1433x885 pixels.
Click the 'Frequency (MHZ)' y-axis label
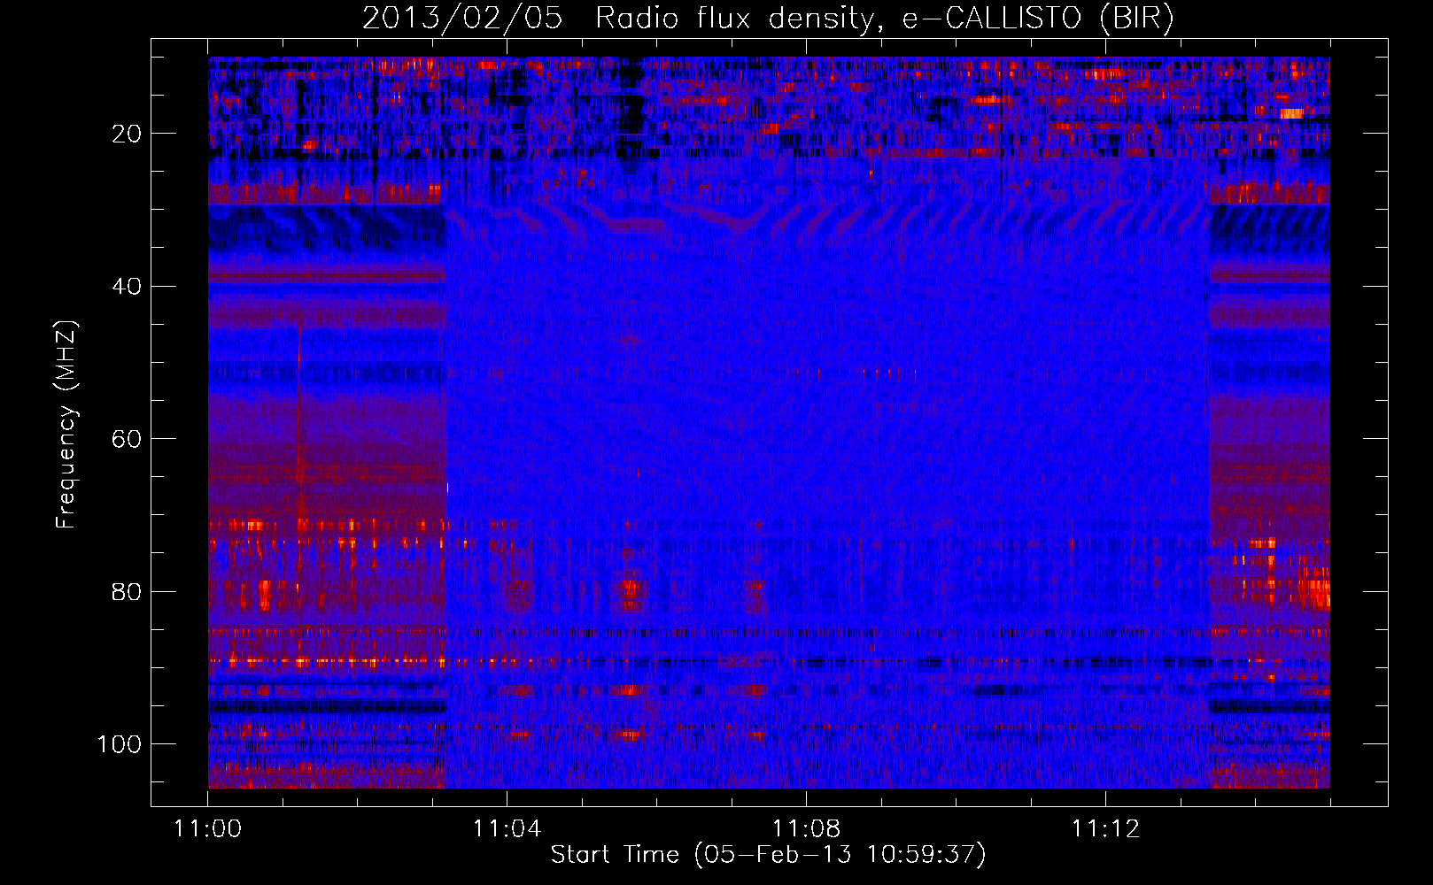point(67,424)
